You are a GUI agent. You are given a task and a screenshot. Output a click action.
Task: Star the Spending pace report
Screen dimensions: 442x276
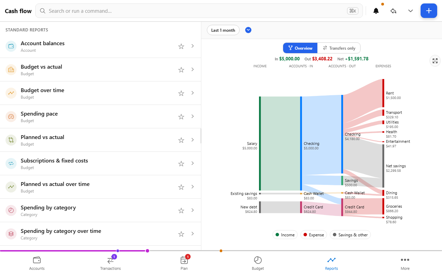click(181, 117)
